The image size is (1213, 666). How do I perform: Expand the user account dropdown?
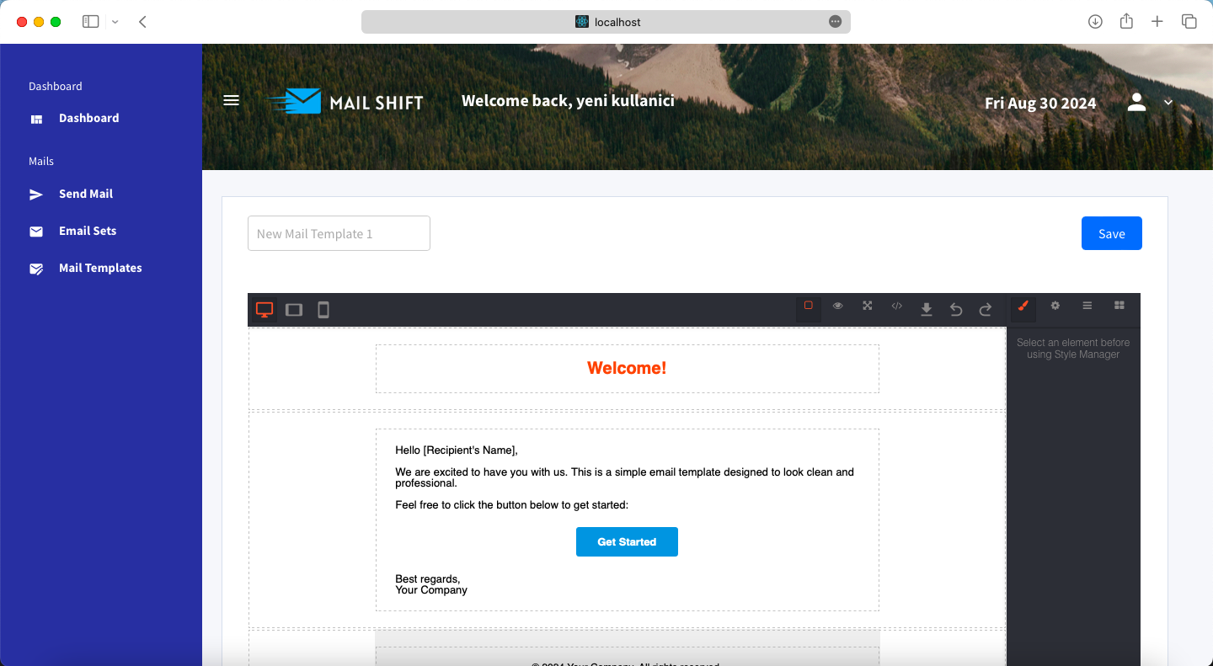tap(1168, 102)
